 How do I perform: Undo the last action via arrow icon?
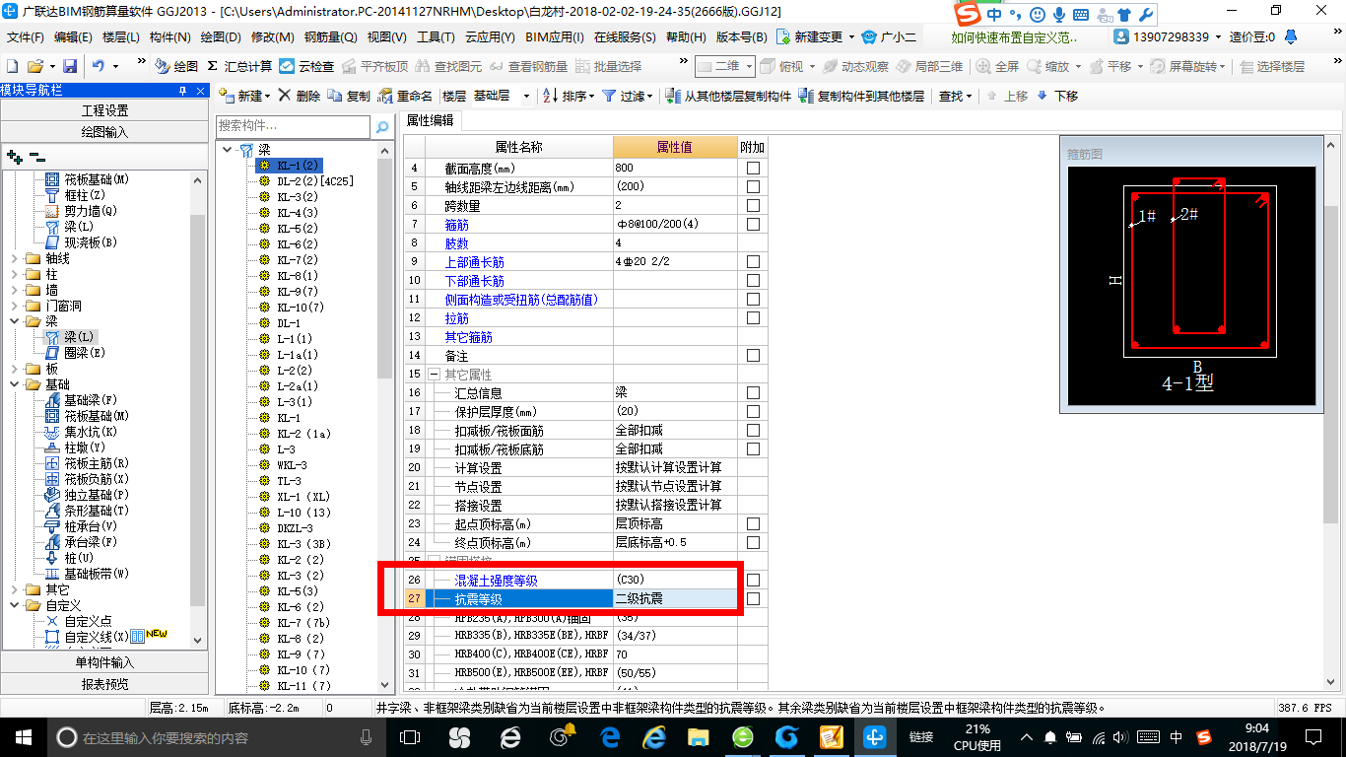(x=98, y=66)
